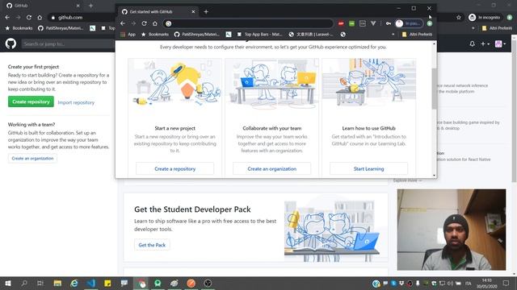Click scroll-down arrow in front window
Image resolution: width=517 pixels, height=290 pixels.
point(435,176)
